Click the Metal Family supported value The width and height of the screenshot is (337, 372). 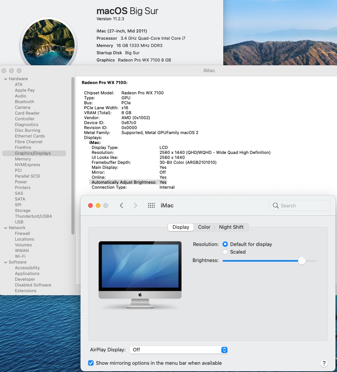point(160,133)
